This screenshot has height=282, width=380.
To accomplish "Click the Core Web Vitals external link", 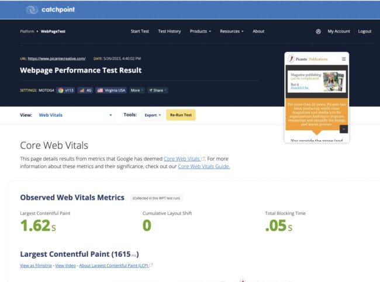I will tap(184, 159).
